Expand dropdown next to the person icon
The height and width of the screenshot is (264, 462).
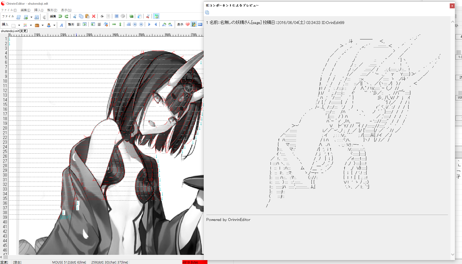pyautogui.click(x=54, y=25)
